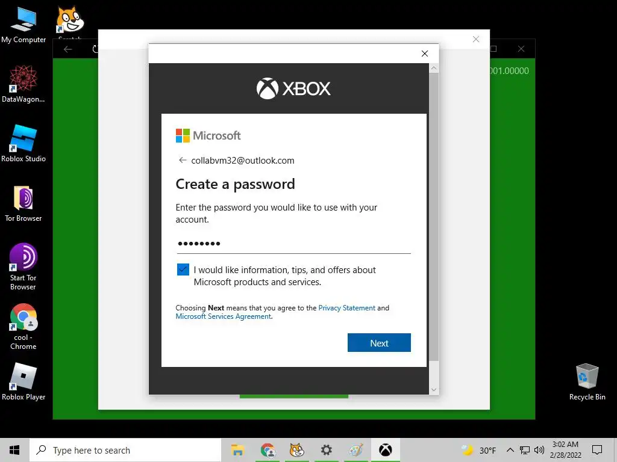Click the sign-in dialog vertical scrollbar thumb
Image resolution: width=617 pixels, height=462 pixels.
point(434,217)
